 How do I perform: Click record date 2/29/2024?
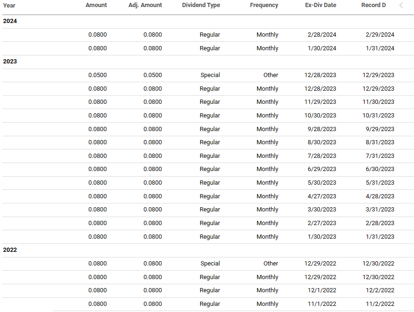380,35
